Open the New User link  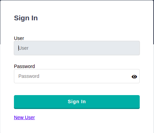24,117
